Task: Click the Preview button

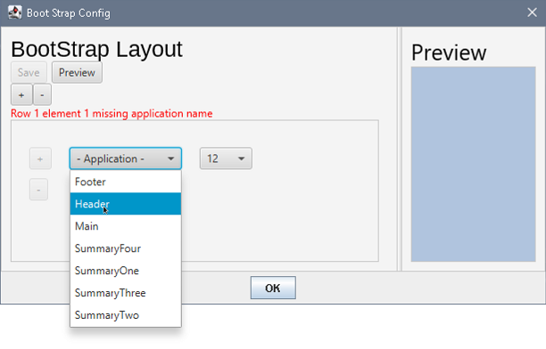Action: (x=77, y=72)
